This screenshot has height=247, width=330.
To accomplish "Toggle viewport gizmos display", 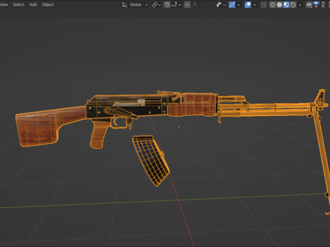I will (x=232, y=5).
